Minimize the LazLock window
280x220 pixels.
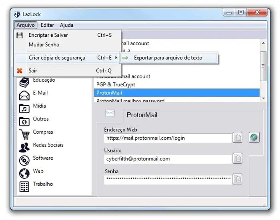click(229, 13)
